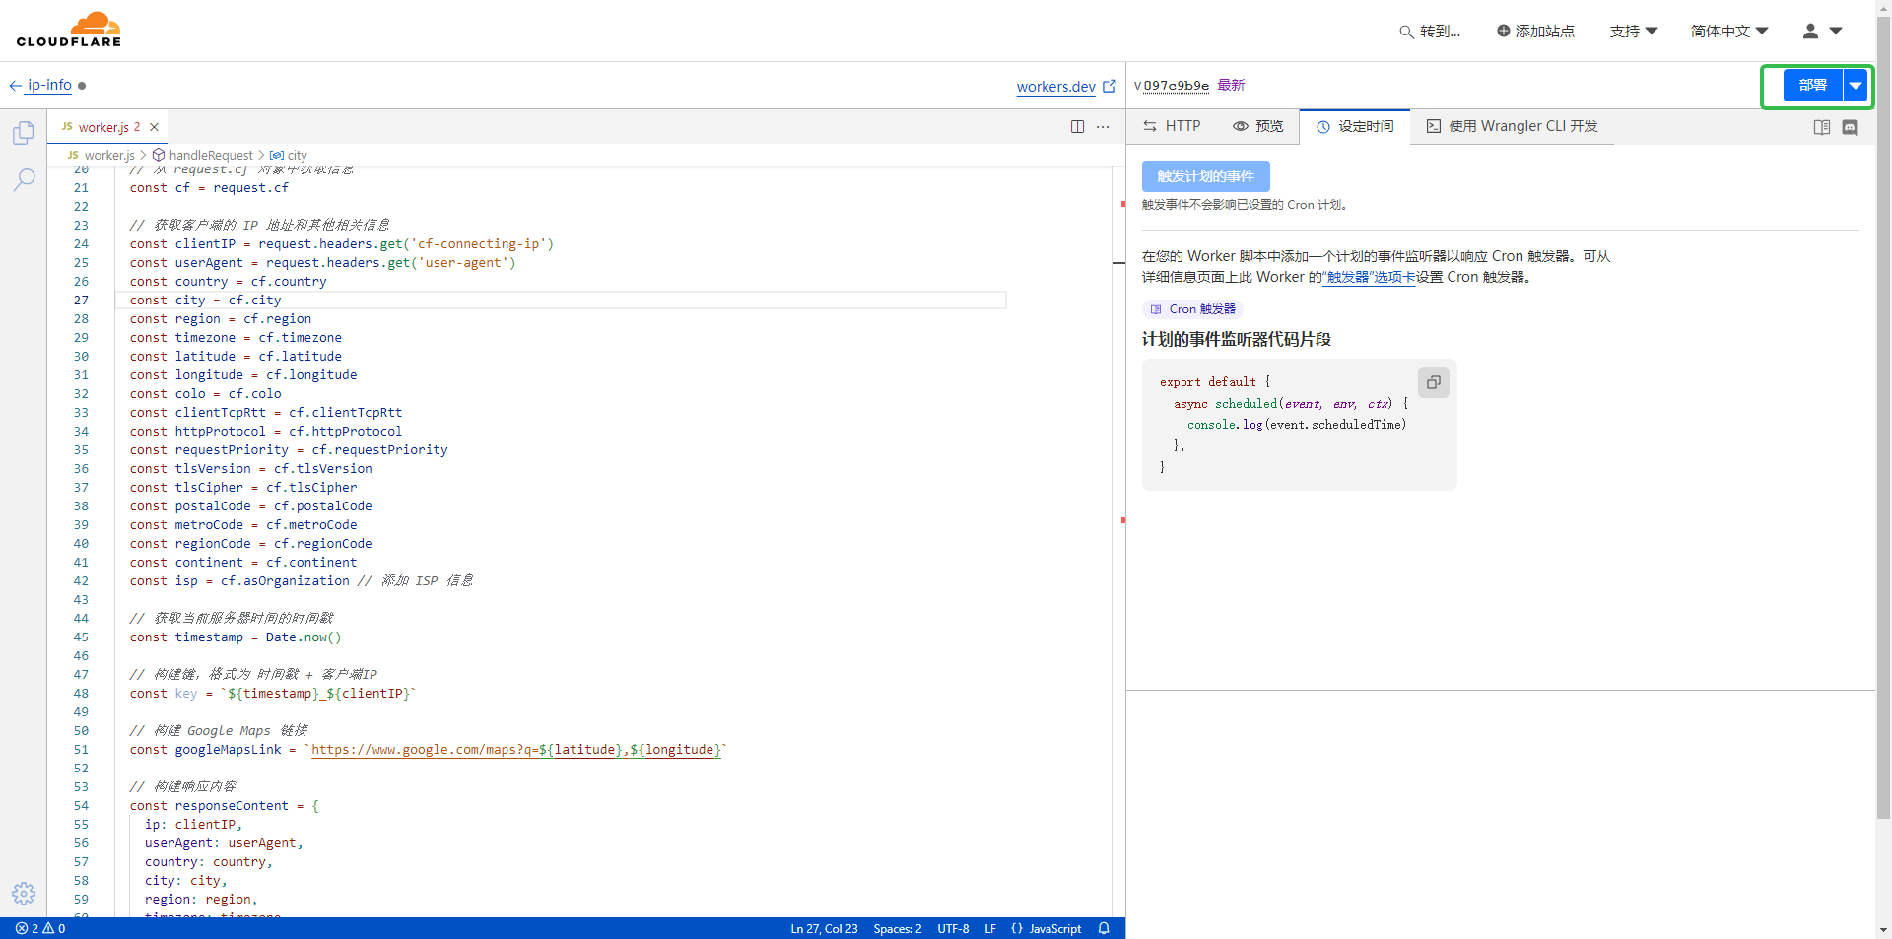The height and width of the screenshot is (939, 1892).
Task: Switch to the 预览 preview tab
Action: pos(1258,126)
